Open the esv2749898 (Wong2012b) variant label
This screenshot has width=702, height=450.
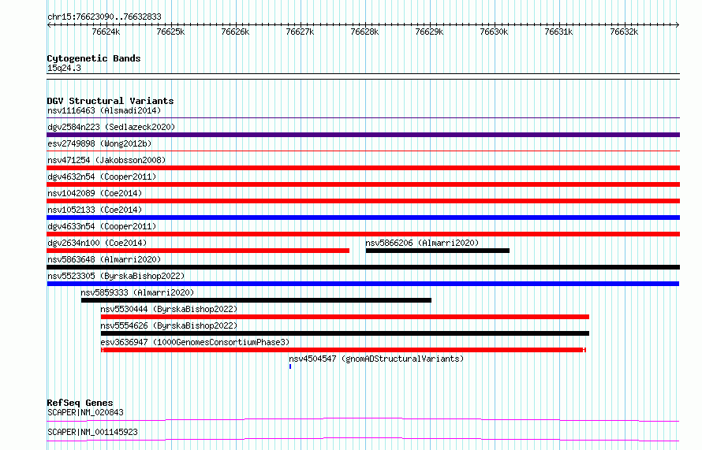[x=99, y=143]
